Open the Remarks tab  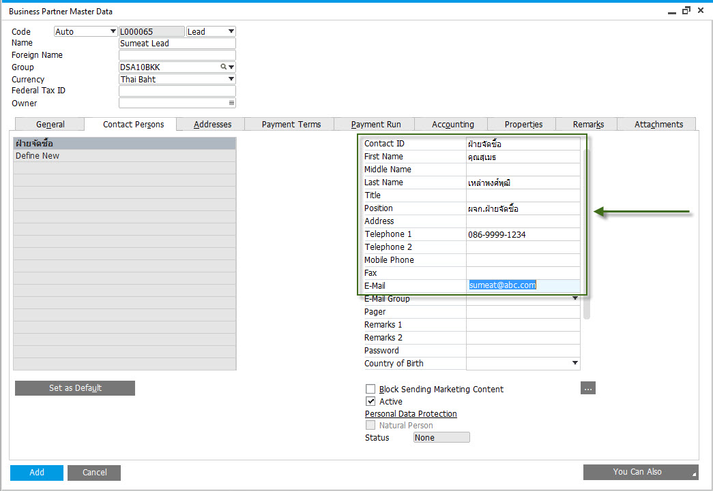(588, 125)
